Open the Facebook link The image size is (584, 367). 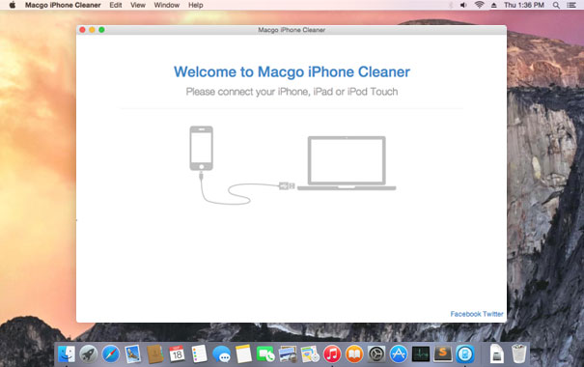click(x=465, y=314)
